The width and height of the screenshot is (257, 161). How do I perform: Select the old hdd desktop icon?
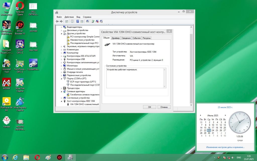pyautogui.click(x=33, y=27)
